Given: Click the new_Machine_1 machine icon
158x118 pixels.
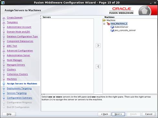Looking at the screenshot, I should click(x=108, y=24).
